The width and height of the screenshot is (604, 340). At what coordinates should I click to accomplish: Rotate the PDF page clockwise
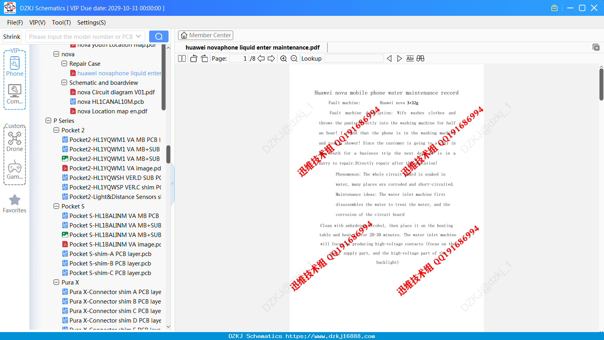click(204, 59)
